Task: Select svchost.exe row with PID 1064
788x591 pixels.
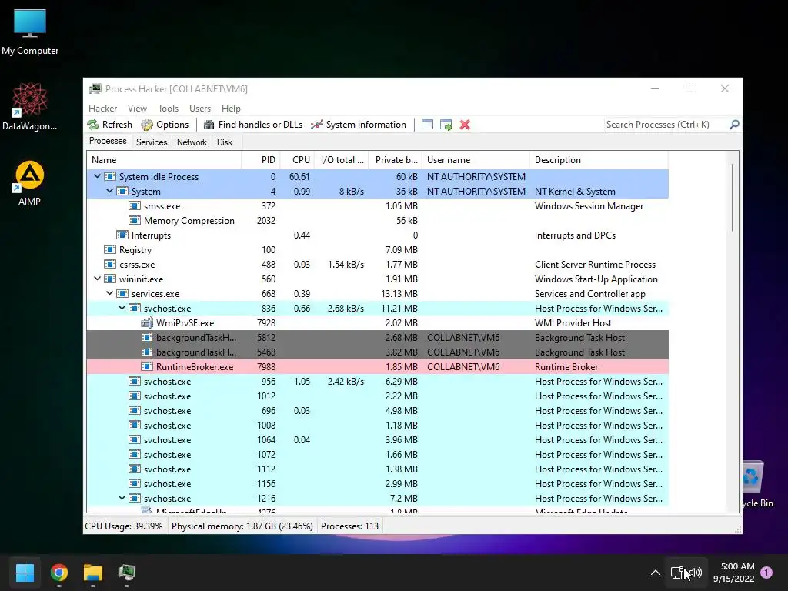Action: 377,439
